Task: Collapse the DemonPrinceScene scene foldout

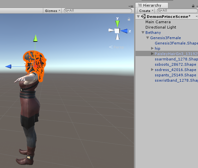Action: coord(138,17)
